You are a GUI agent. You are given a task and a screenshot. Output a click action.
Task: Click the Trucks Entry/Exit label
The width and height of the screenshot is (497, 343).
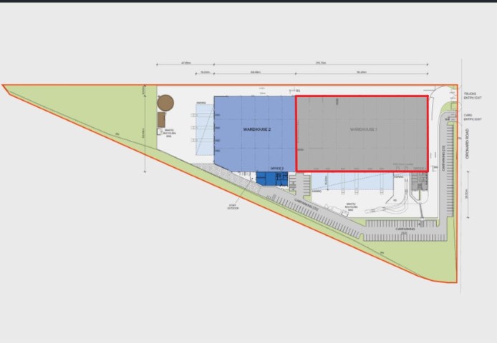point(470,95)
